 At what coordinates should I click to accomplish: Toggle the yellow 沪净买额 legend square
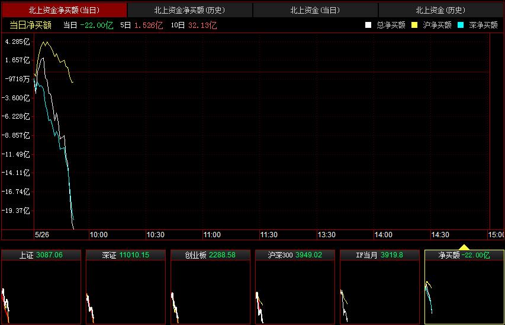point(414,25)
